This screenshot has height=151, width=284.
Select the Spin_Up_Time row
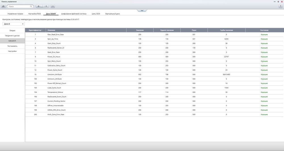[154, 39]
